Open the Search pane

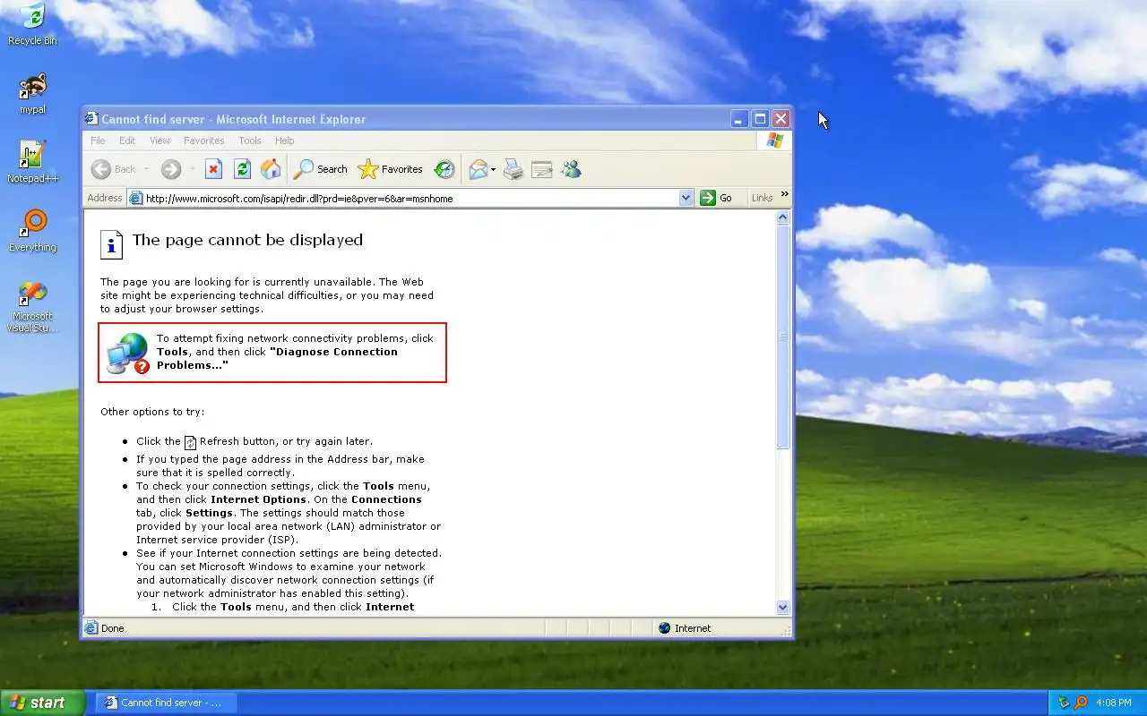pos(321,169)
